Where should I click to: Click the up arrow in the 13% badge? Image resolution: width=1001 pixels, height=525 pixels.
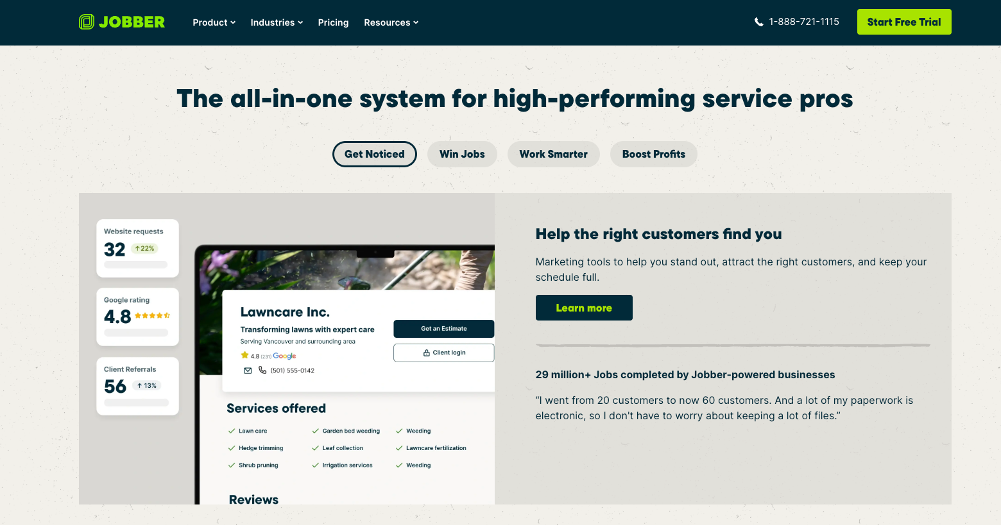(x=139, y=385)
